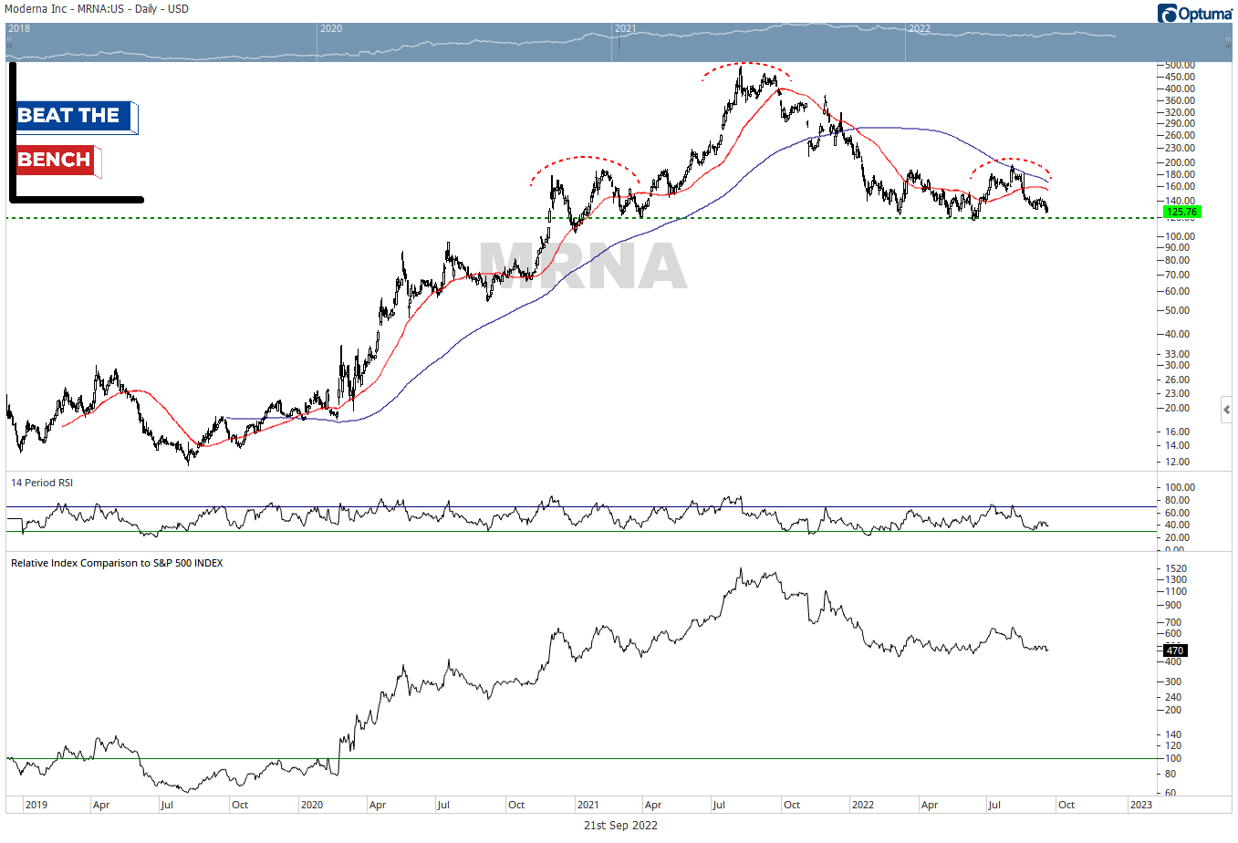
Task: Click the 500.00 price scale label
Action: click(x=1180, y=66)
